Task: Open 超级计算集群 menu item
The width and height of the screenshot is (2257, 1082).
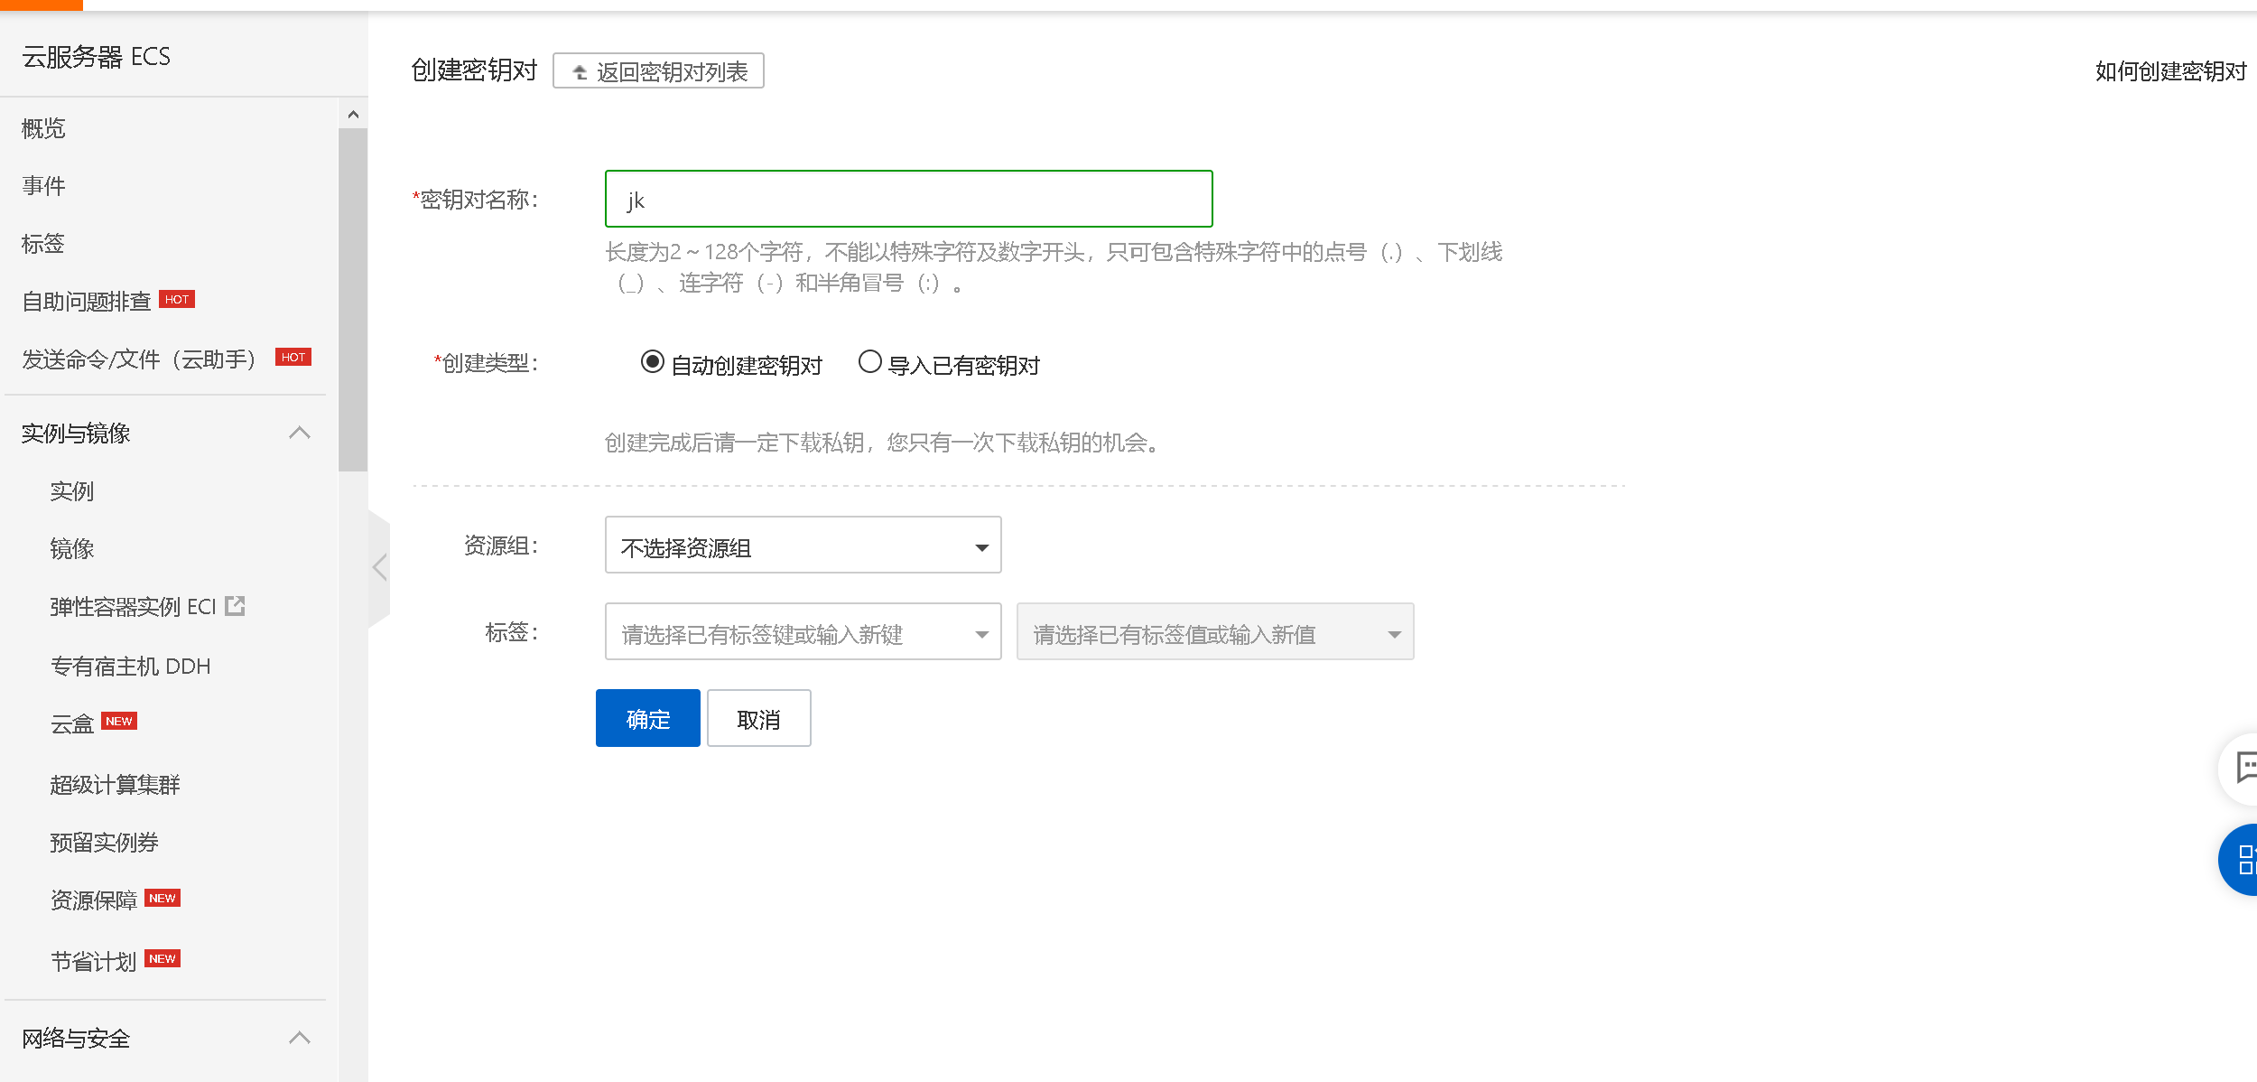Action: tap(115, 785)
